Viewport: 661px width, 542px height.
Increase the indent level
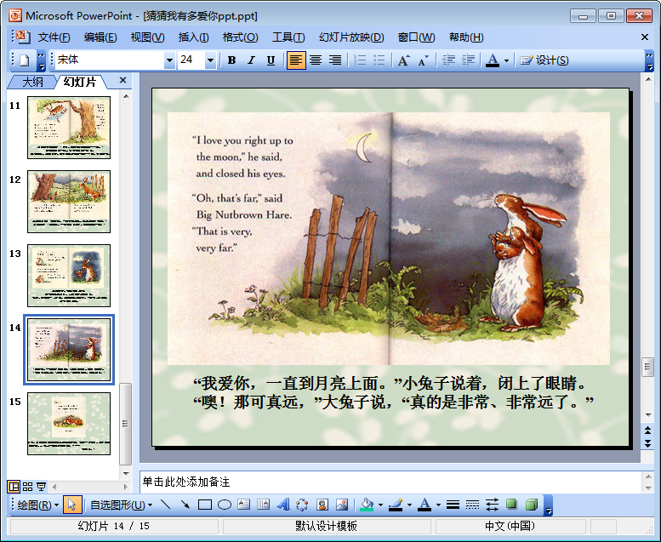468,60
